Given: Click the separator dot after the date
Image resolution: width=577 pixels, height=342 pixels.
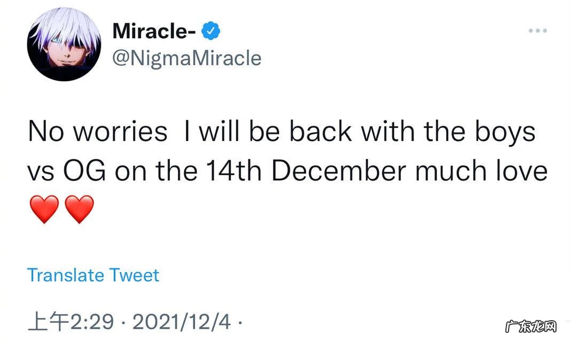Looking at the screenshot, I should (239, 322).
